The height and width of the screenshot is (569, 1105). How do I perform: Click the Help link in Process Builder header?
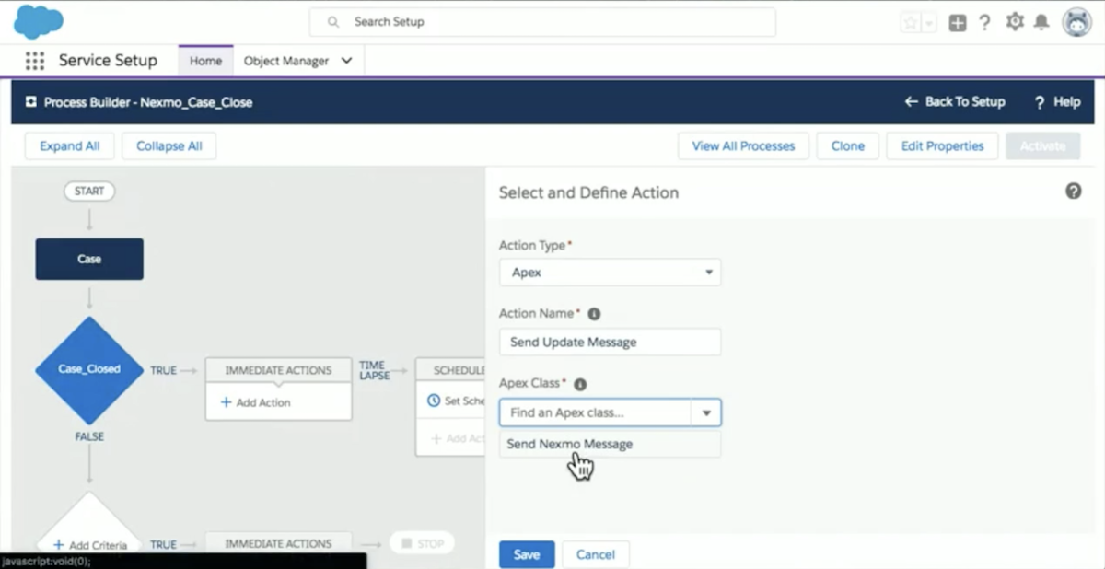click(1057, 101)
